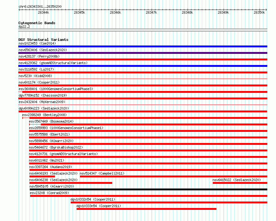Click the 26345k ruler position

pos(79,12)
